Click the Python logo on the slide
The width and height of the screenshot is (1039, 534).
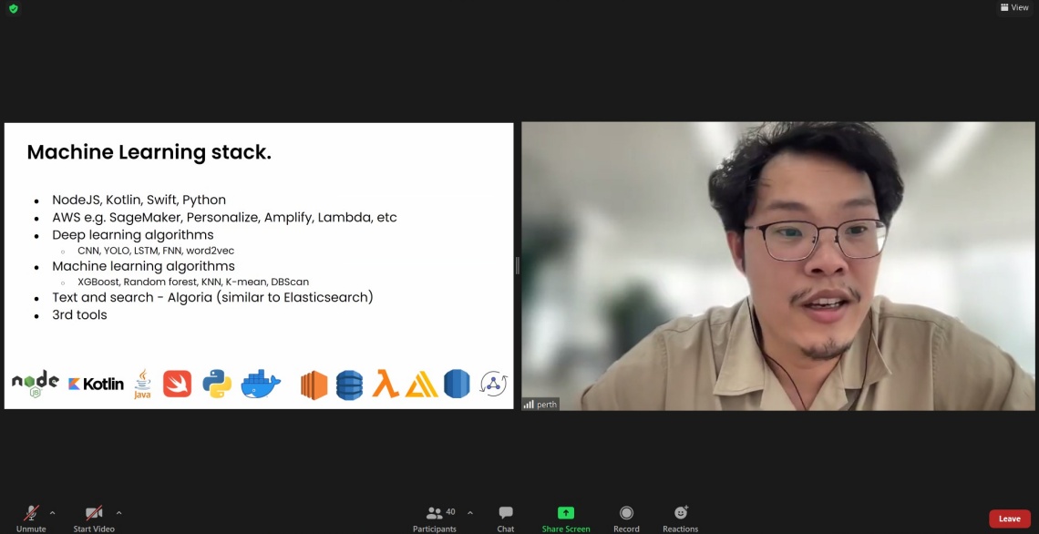pyautogui.click(x=217, y=385)
